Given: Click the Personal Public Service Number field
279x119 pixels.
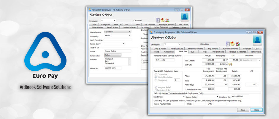Looking at the screenshot, I should [165, 60].
